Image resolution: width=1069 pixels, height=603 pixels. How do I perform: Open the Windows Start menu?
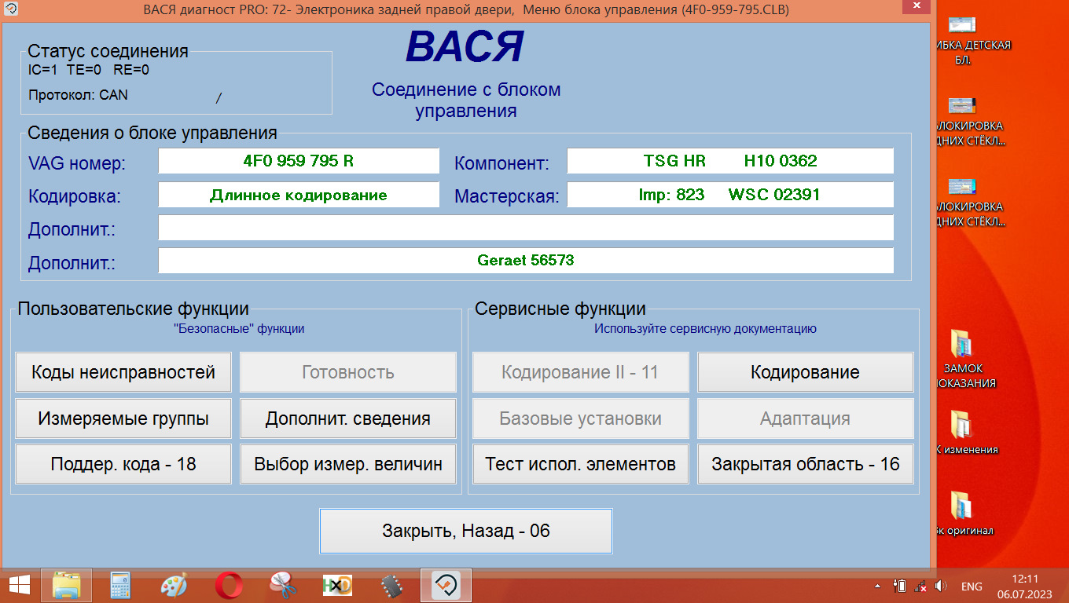coord(19,585)
